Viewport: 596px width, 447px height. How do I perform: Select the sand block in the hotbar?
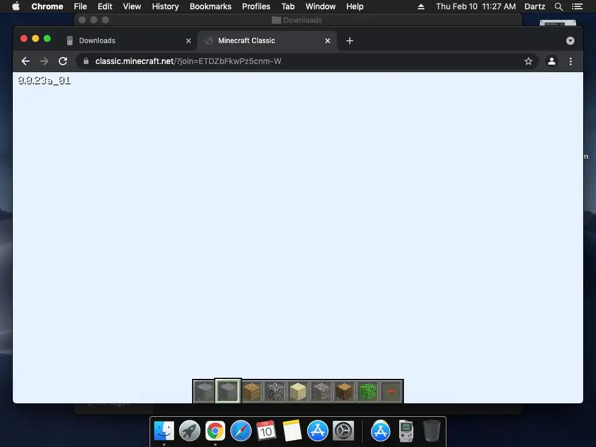298,391
